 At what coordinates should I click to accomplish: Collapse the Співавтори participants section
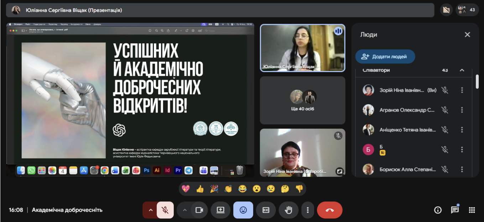click(462, 70)
